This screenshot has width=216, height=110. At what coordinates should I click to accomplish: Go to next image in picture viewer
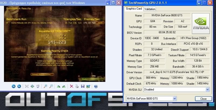click(x=19, y=86)
